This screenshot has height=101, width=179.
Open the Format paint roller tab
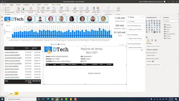[152, 40]
